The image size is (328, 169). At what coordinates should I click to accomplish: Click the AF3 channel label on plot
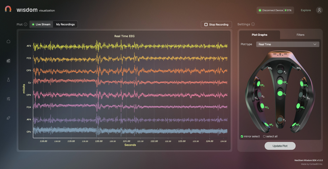pyautogui.click(x=29, y=46)
